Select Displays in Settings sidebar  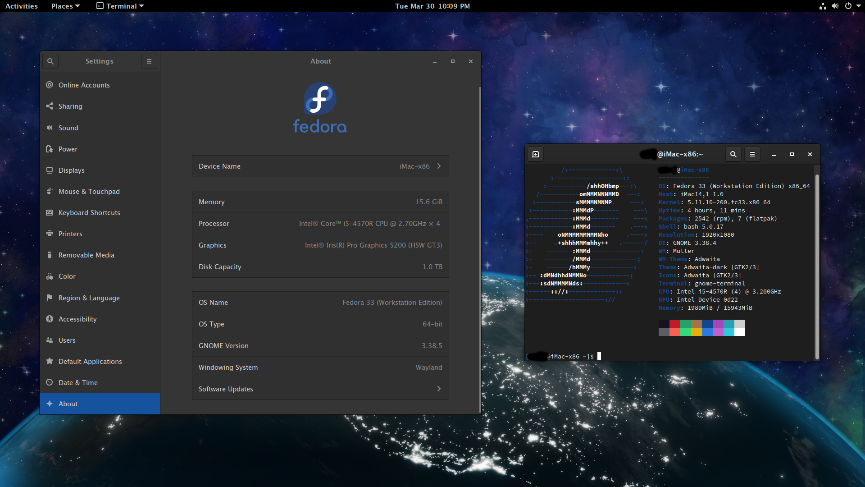tap(100, 170)
